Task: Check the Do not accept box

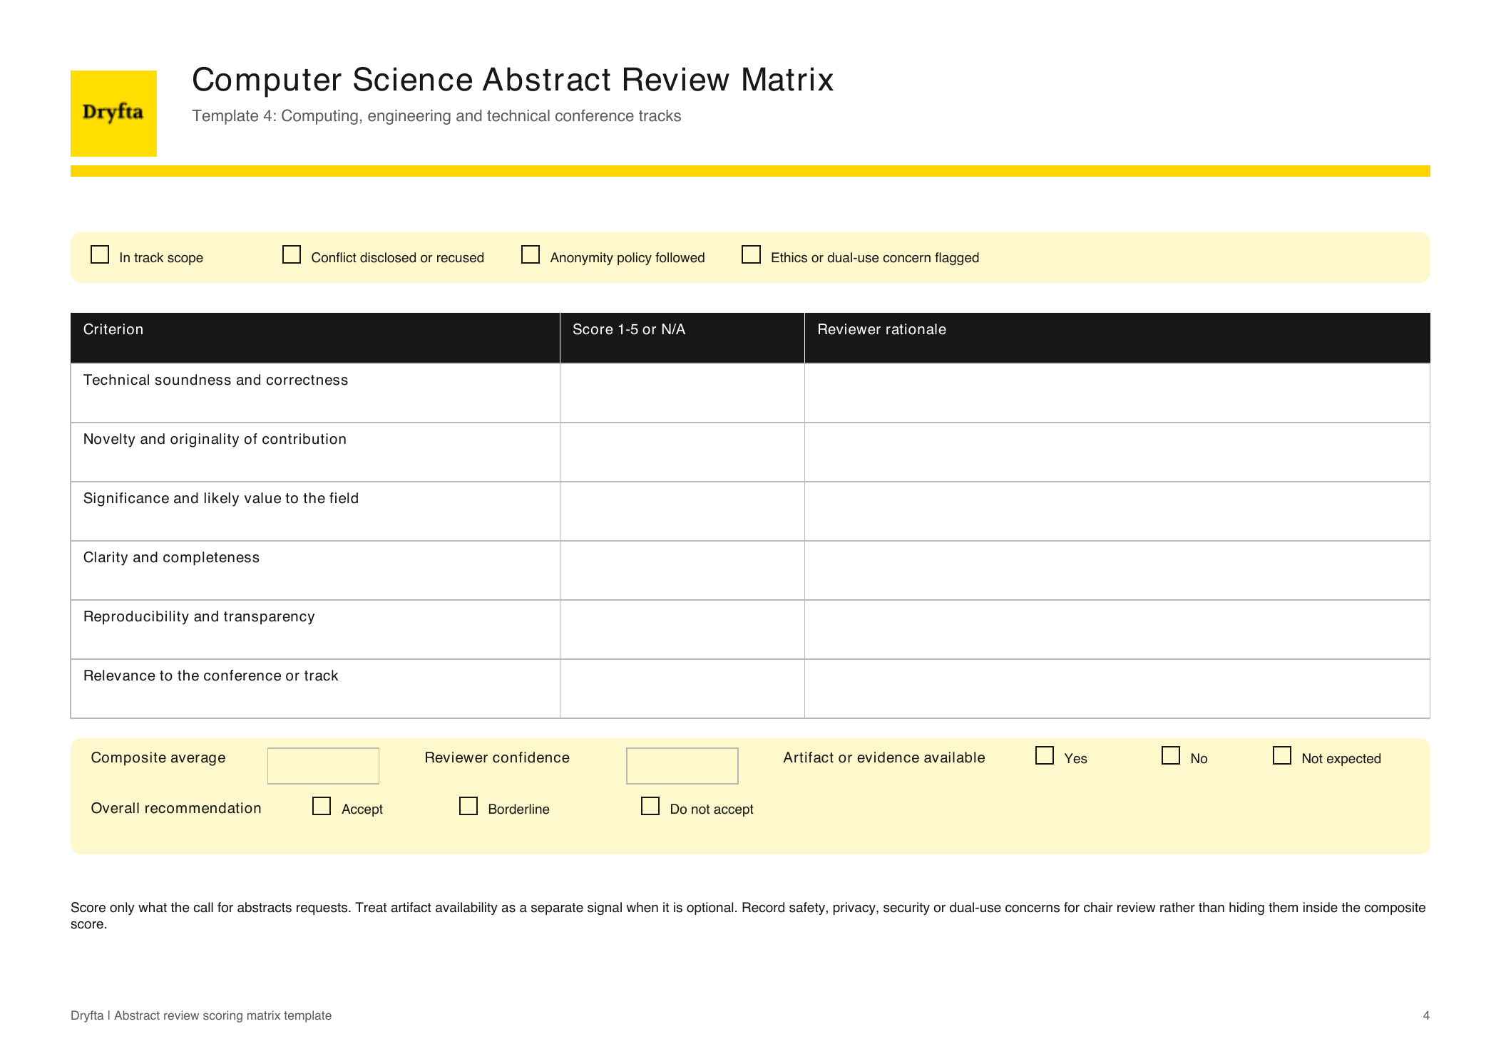Action: [x=650, y=806]
